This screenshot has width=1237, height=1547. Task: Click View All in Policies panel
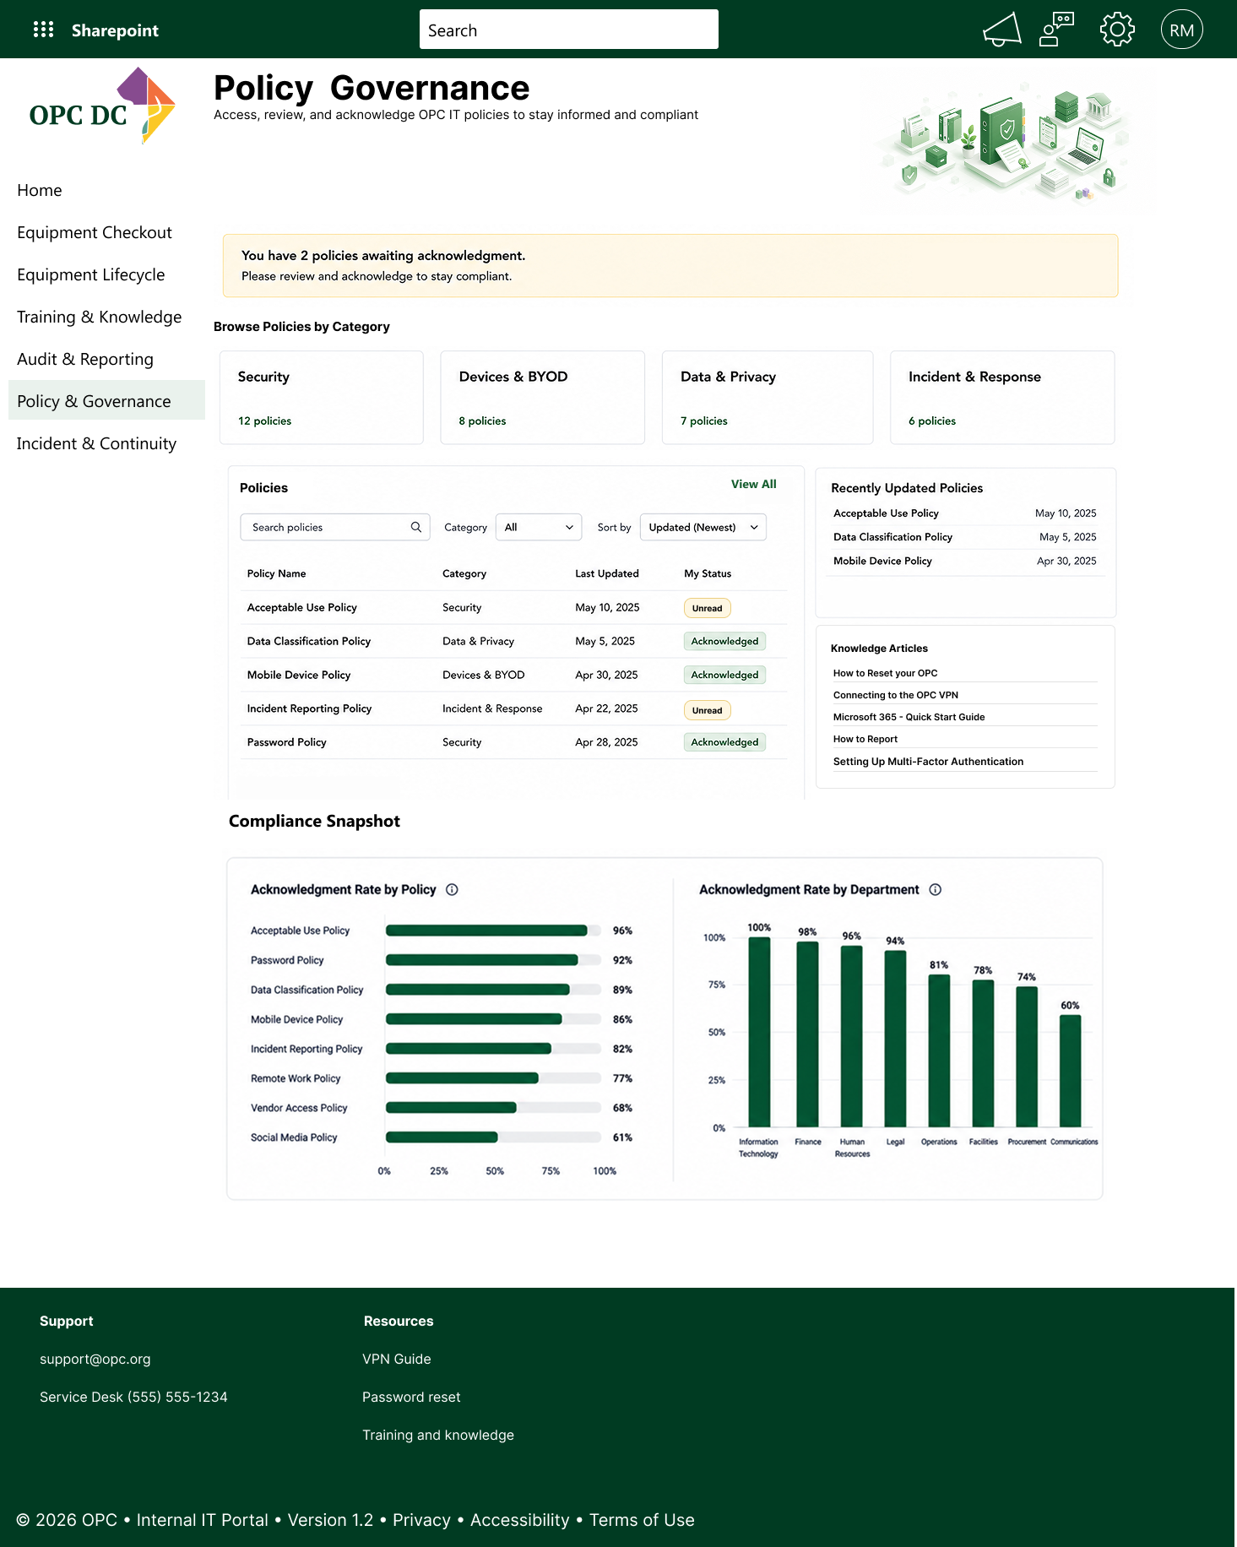[754, 484]
